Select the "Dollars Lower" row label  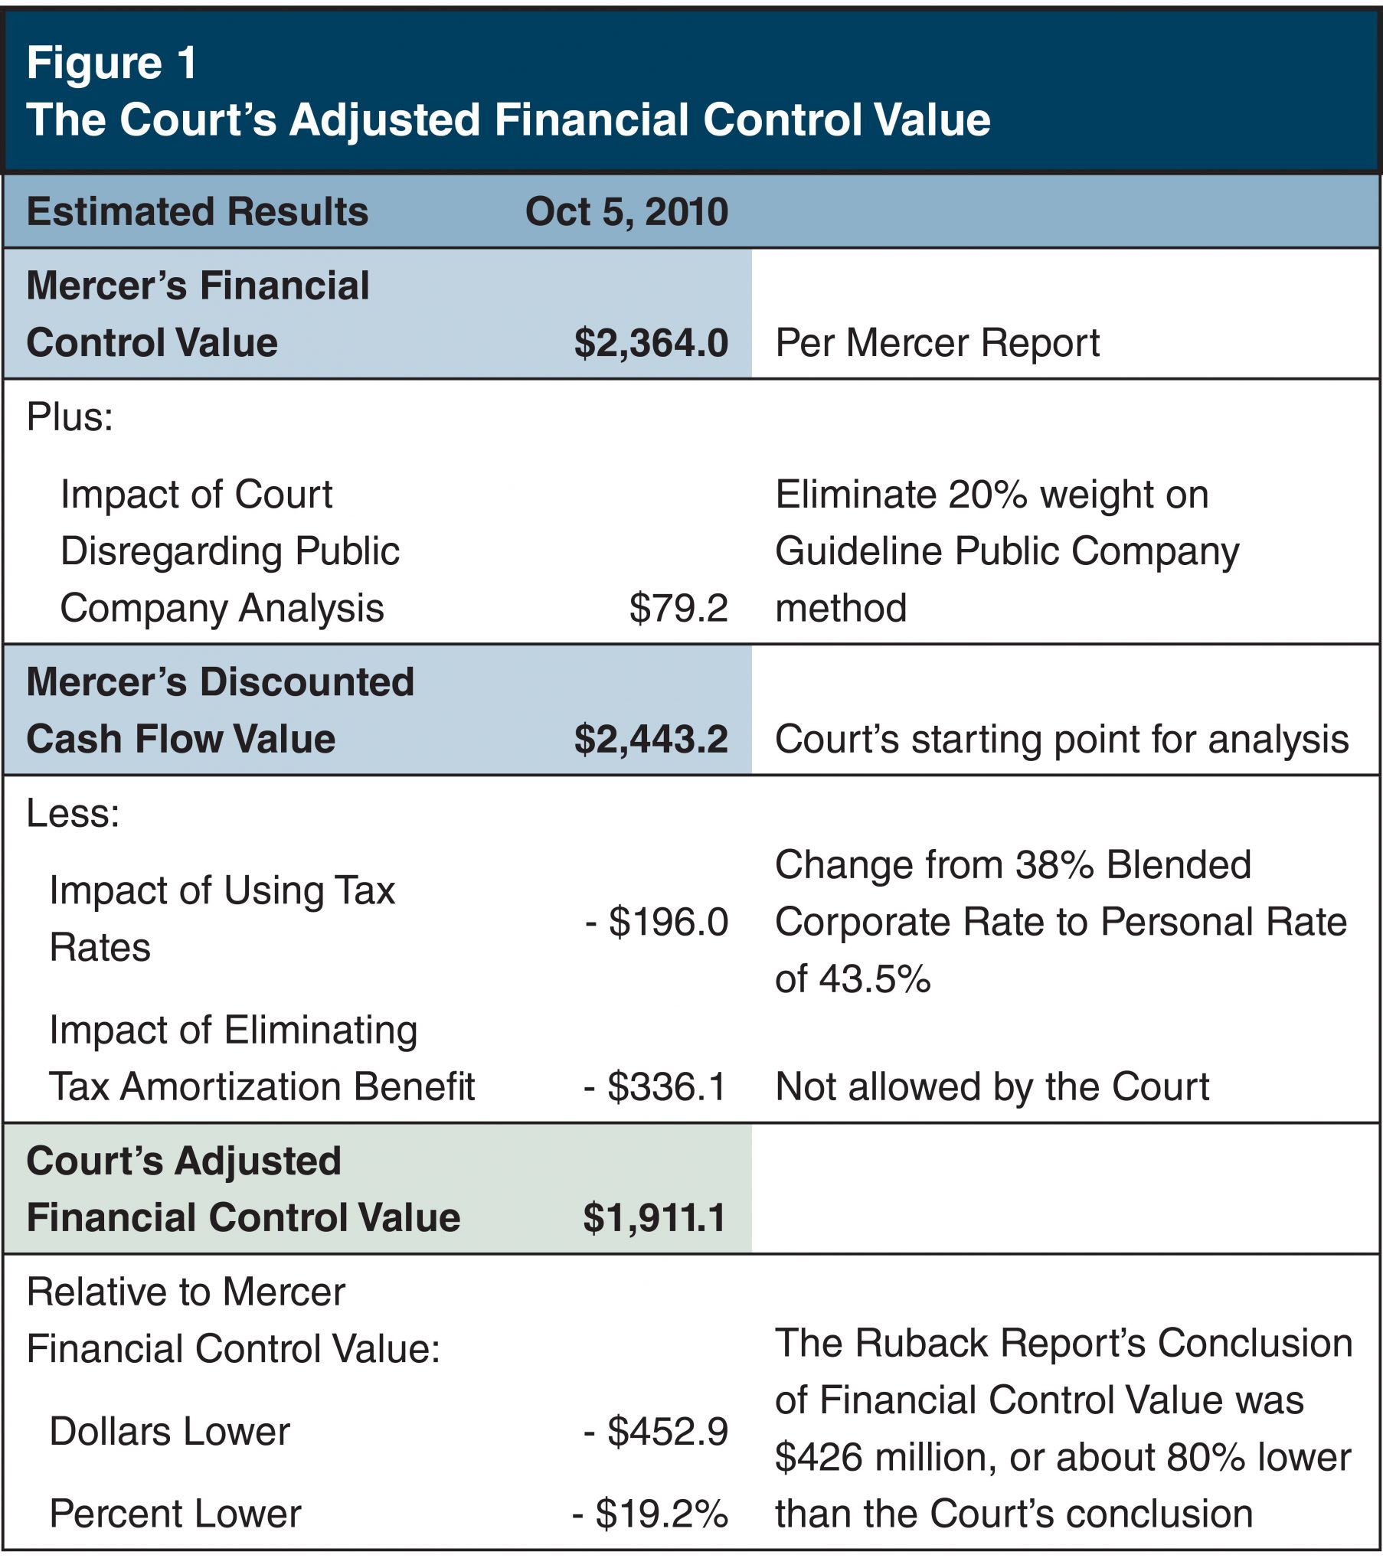click(x=169, y=1431)
